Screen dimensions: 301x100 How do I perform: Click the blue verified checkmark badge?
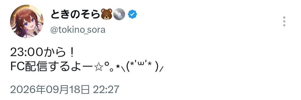pos(132,14)
